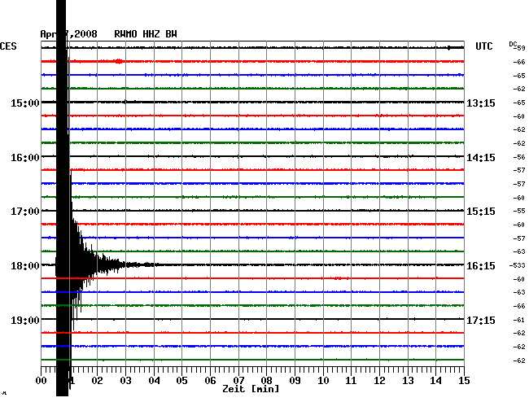Click the DC offset value "-61"
Screen dimensions: 529x402
(x=519, y=320)
